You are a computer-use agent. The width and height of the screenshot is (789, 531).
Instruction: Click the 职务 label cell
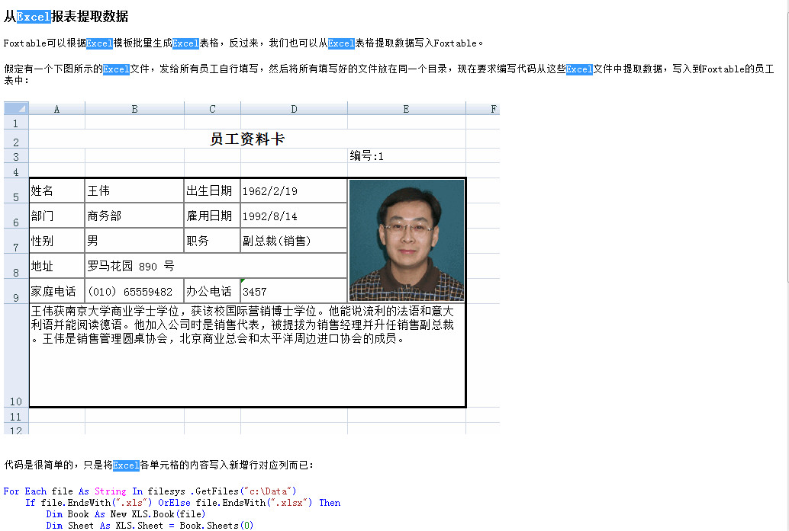pos(212,241)
